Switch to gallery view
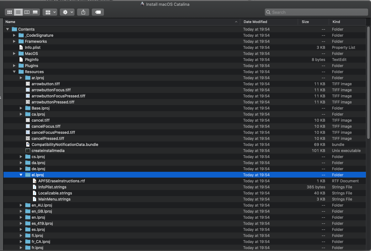The height and width of the screenshot is (251, 371). coord(35,12)
